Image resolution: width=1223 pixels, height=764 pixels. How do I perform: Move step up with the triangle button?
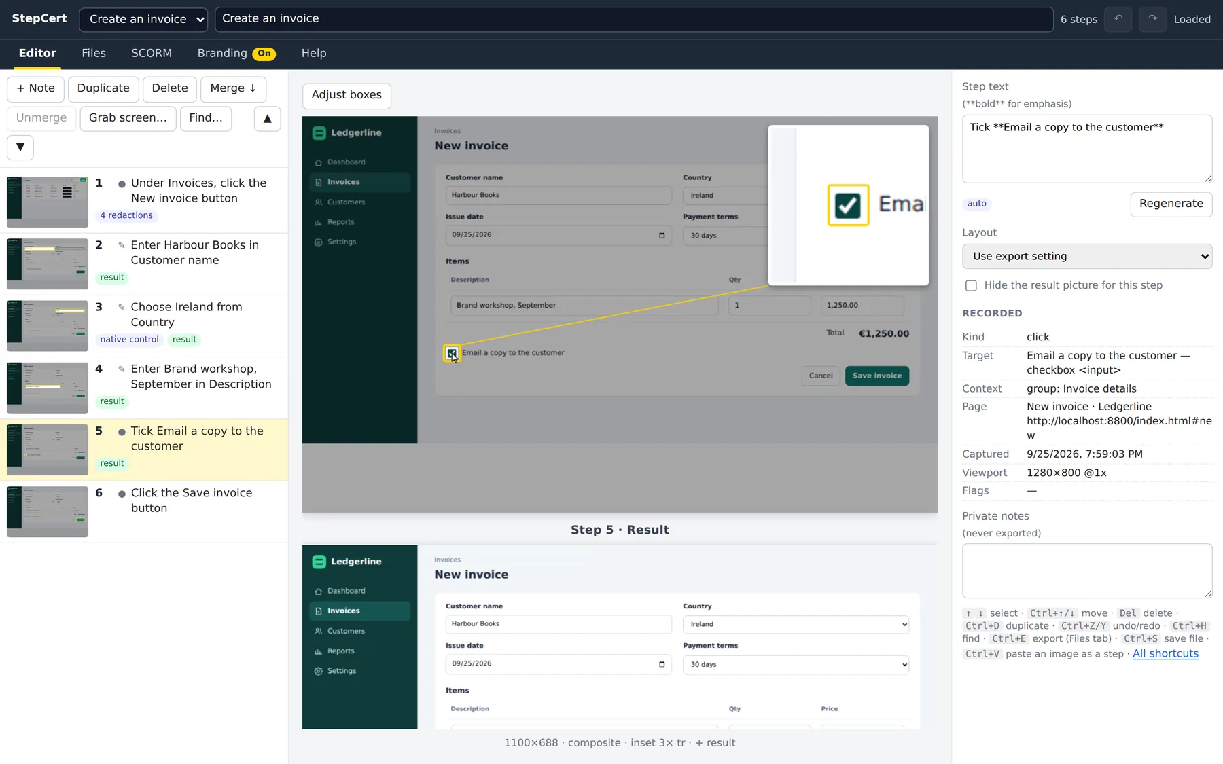tap(268, 118)
